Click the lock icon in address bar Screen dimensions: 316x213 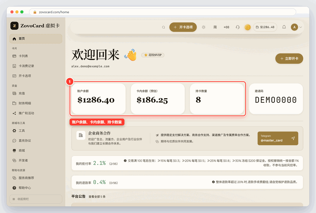(35, 12)
